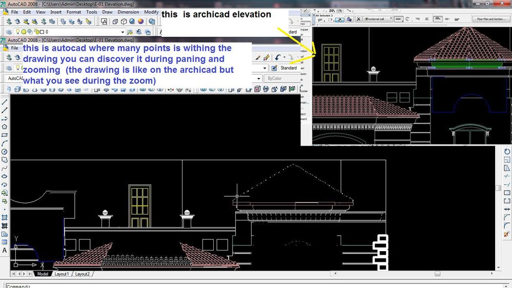The height and width of the screenshot is (288, 512).
Task: Toggle ArchiCAD external wall layer eye
Action: click(366, 19)
